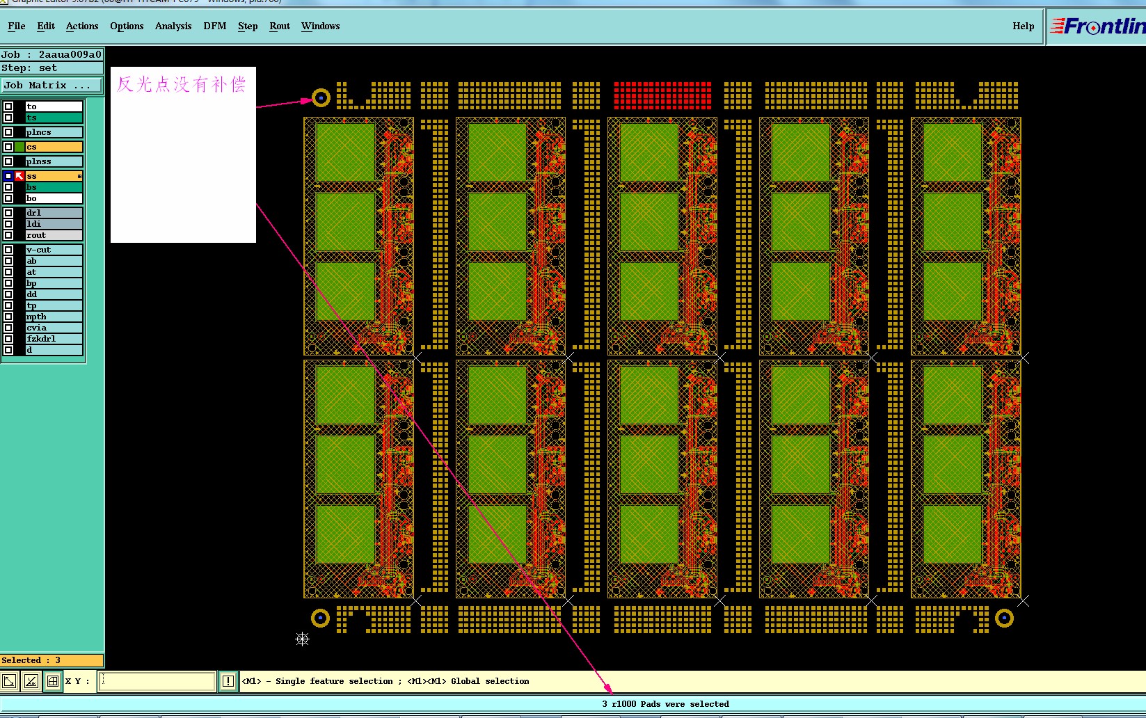Select layer name bo
Image resolution: width=1146 pixels, height=718 pixels.
[x=54, y=198]
